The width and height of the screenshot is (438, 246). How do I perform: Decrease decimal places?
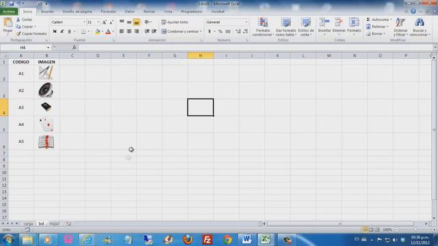pos(245,31)
